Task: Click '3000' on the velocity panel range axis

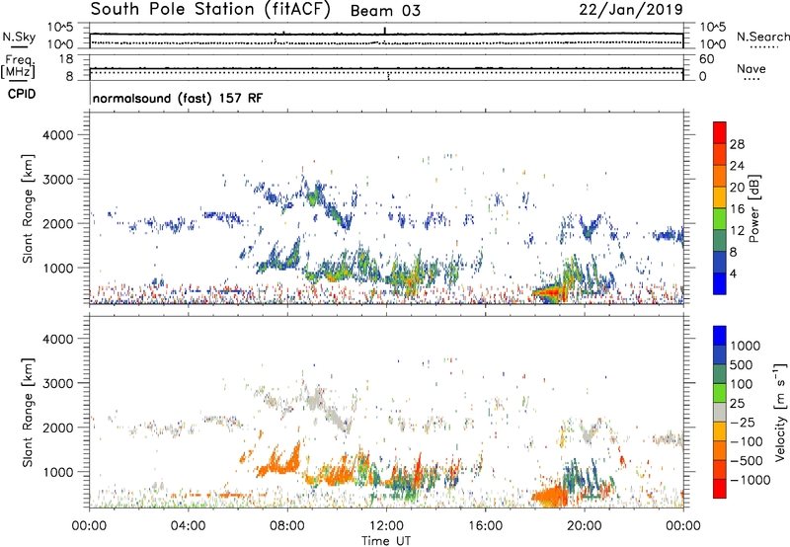Action: tap(57, 383)
